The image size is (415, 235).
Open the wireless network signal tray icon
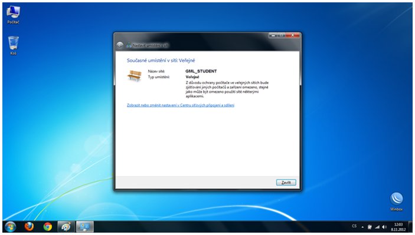point(377,227)
